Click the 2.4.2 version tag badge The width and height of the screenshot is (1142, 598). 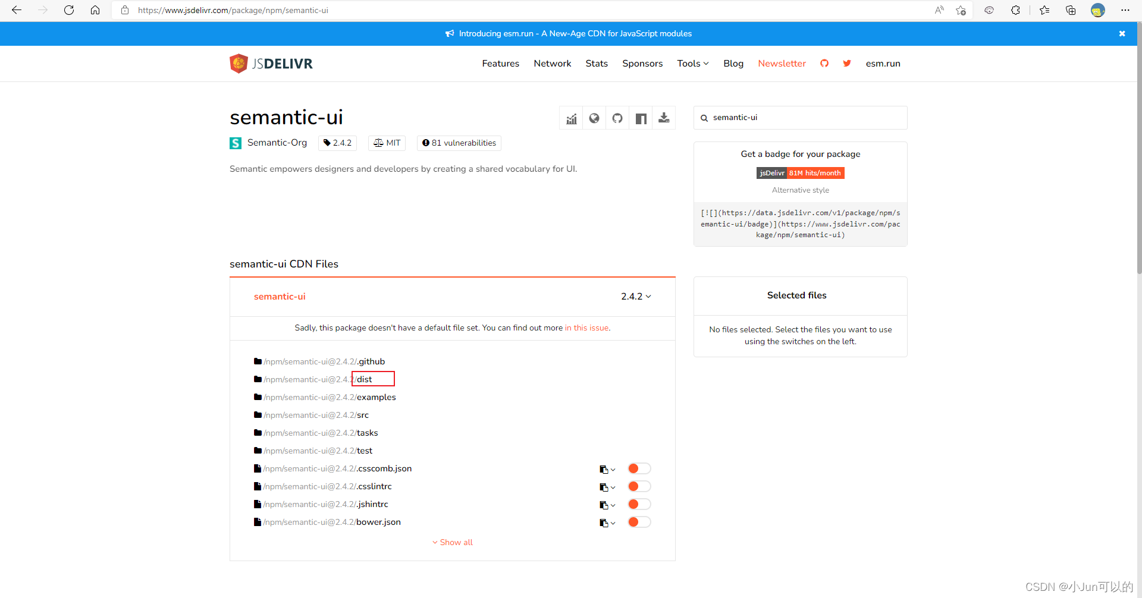[x=337, y=143]
